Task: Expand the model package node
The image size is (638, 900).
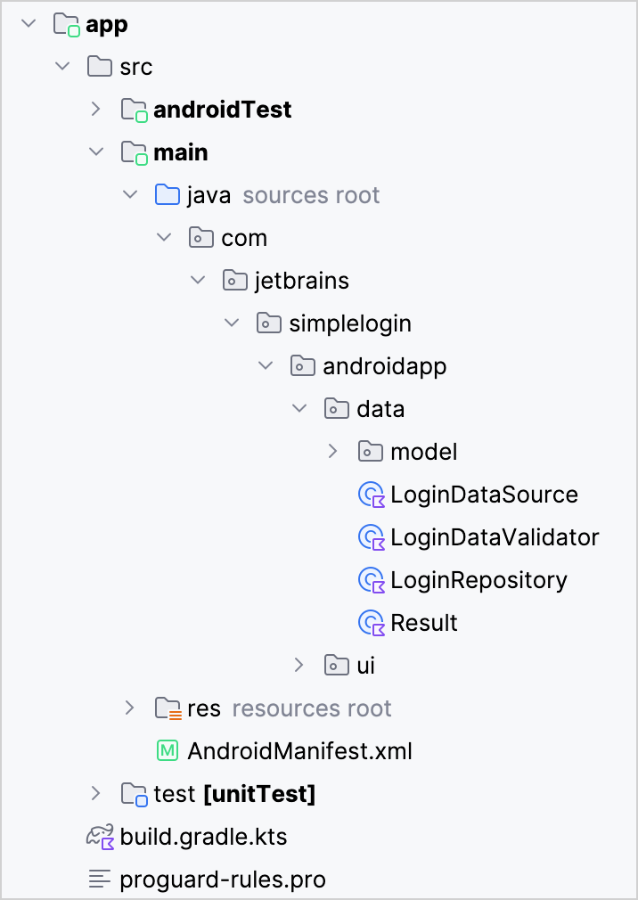Action: point(333,451)
